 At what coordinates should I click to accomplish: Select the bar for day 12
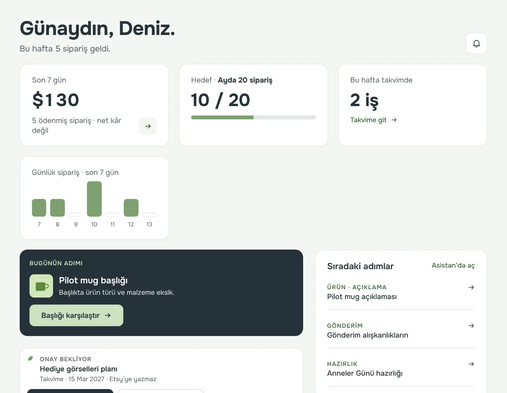coord(131,208)
